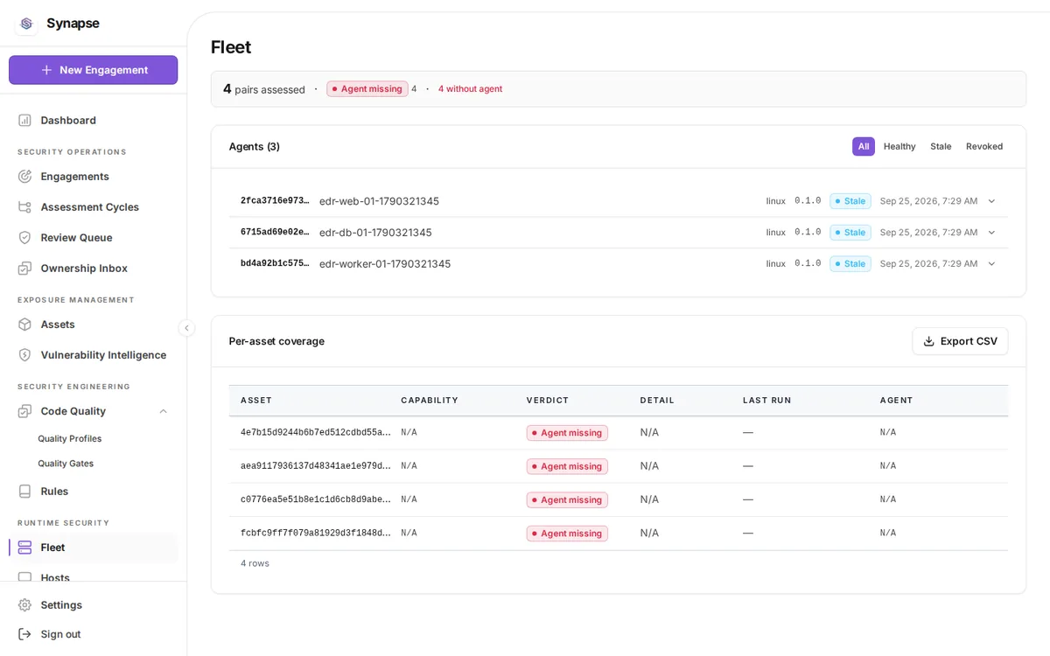Click the Agent missing badge in summary bar
Image resolution: width=1050 pixels, height=656 pixels.
pos(367,89)
